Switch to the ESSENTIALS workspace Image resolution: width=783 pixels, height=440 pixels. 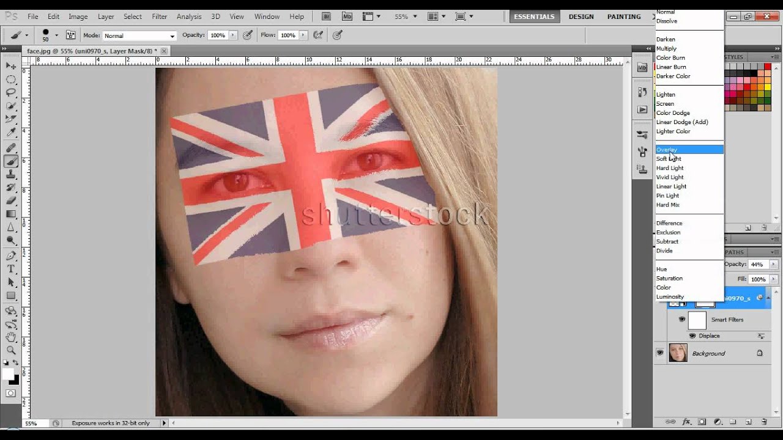pos(534,16)
